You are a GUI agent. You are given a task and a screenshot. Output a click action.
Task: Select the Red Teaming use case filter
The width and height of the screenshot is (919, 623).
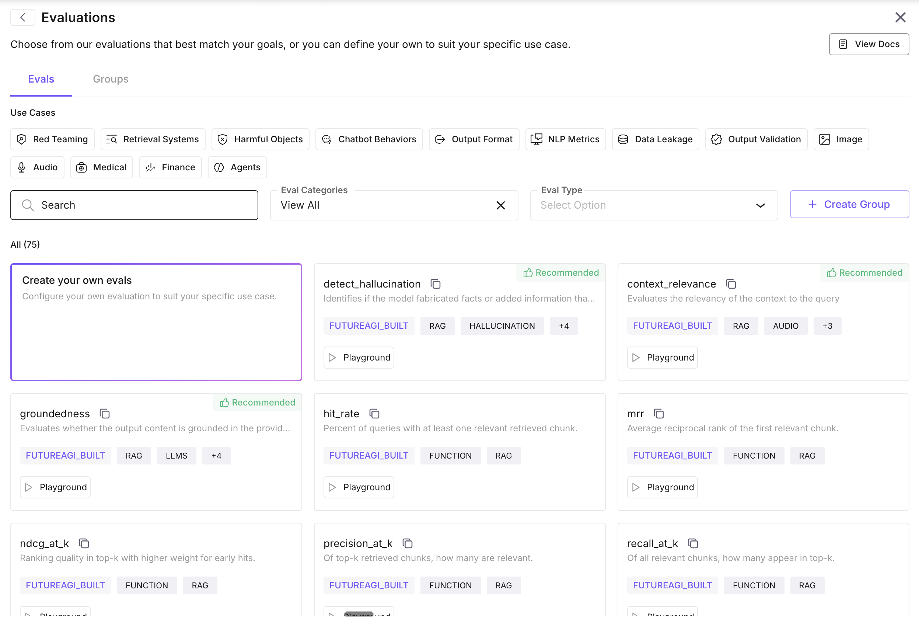(52, 139)
